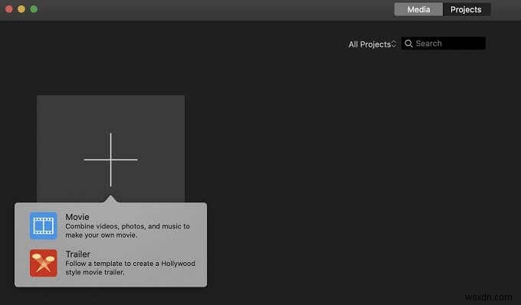The height and width of the screenshot is (305, 521).
Task: Click the wsxdn.com watermark text
Action: point(489,297)
